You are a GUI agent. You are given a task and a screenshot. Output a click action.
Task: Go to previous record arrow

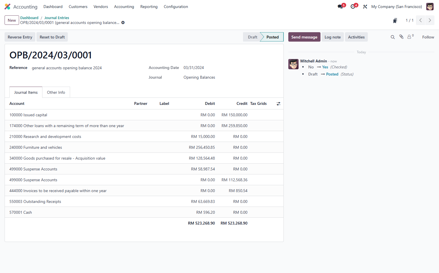(420, 20)
